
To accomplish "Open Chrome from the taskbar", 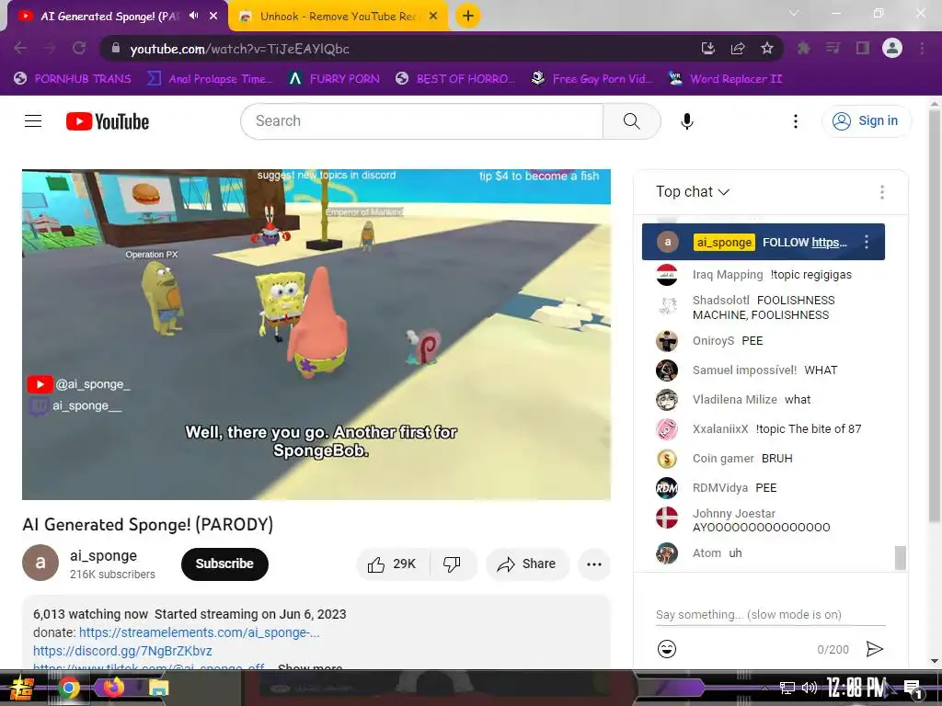I will 69,688.
